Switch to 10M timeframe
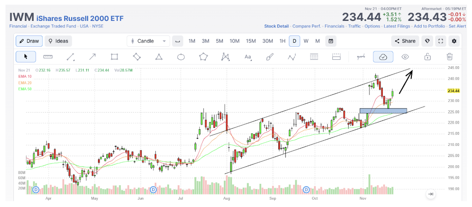 click(234, 41)
